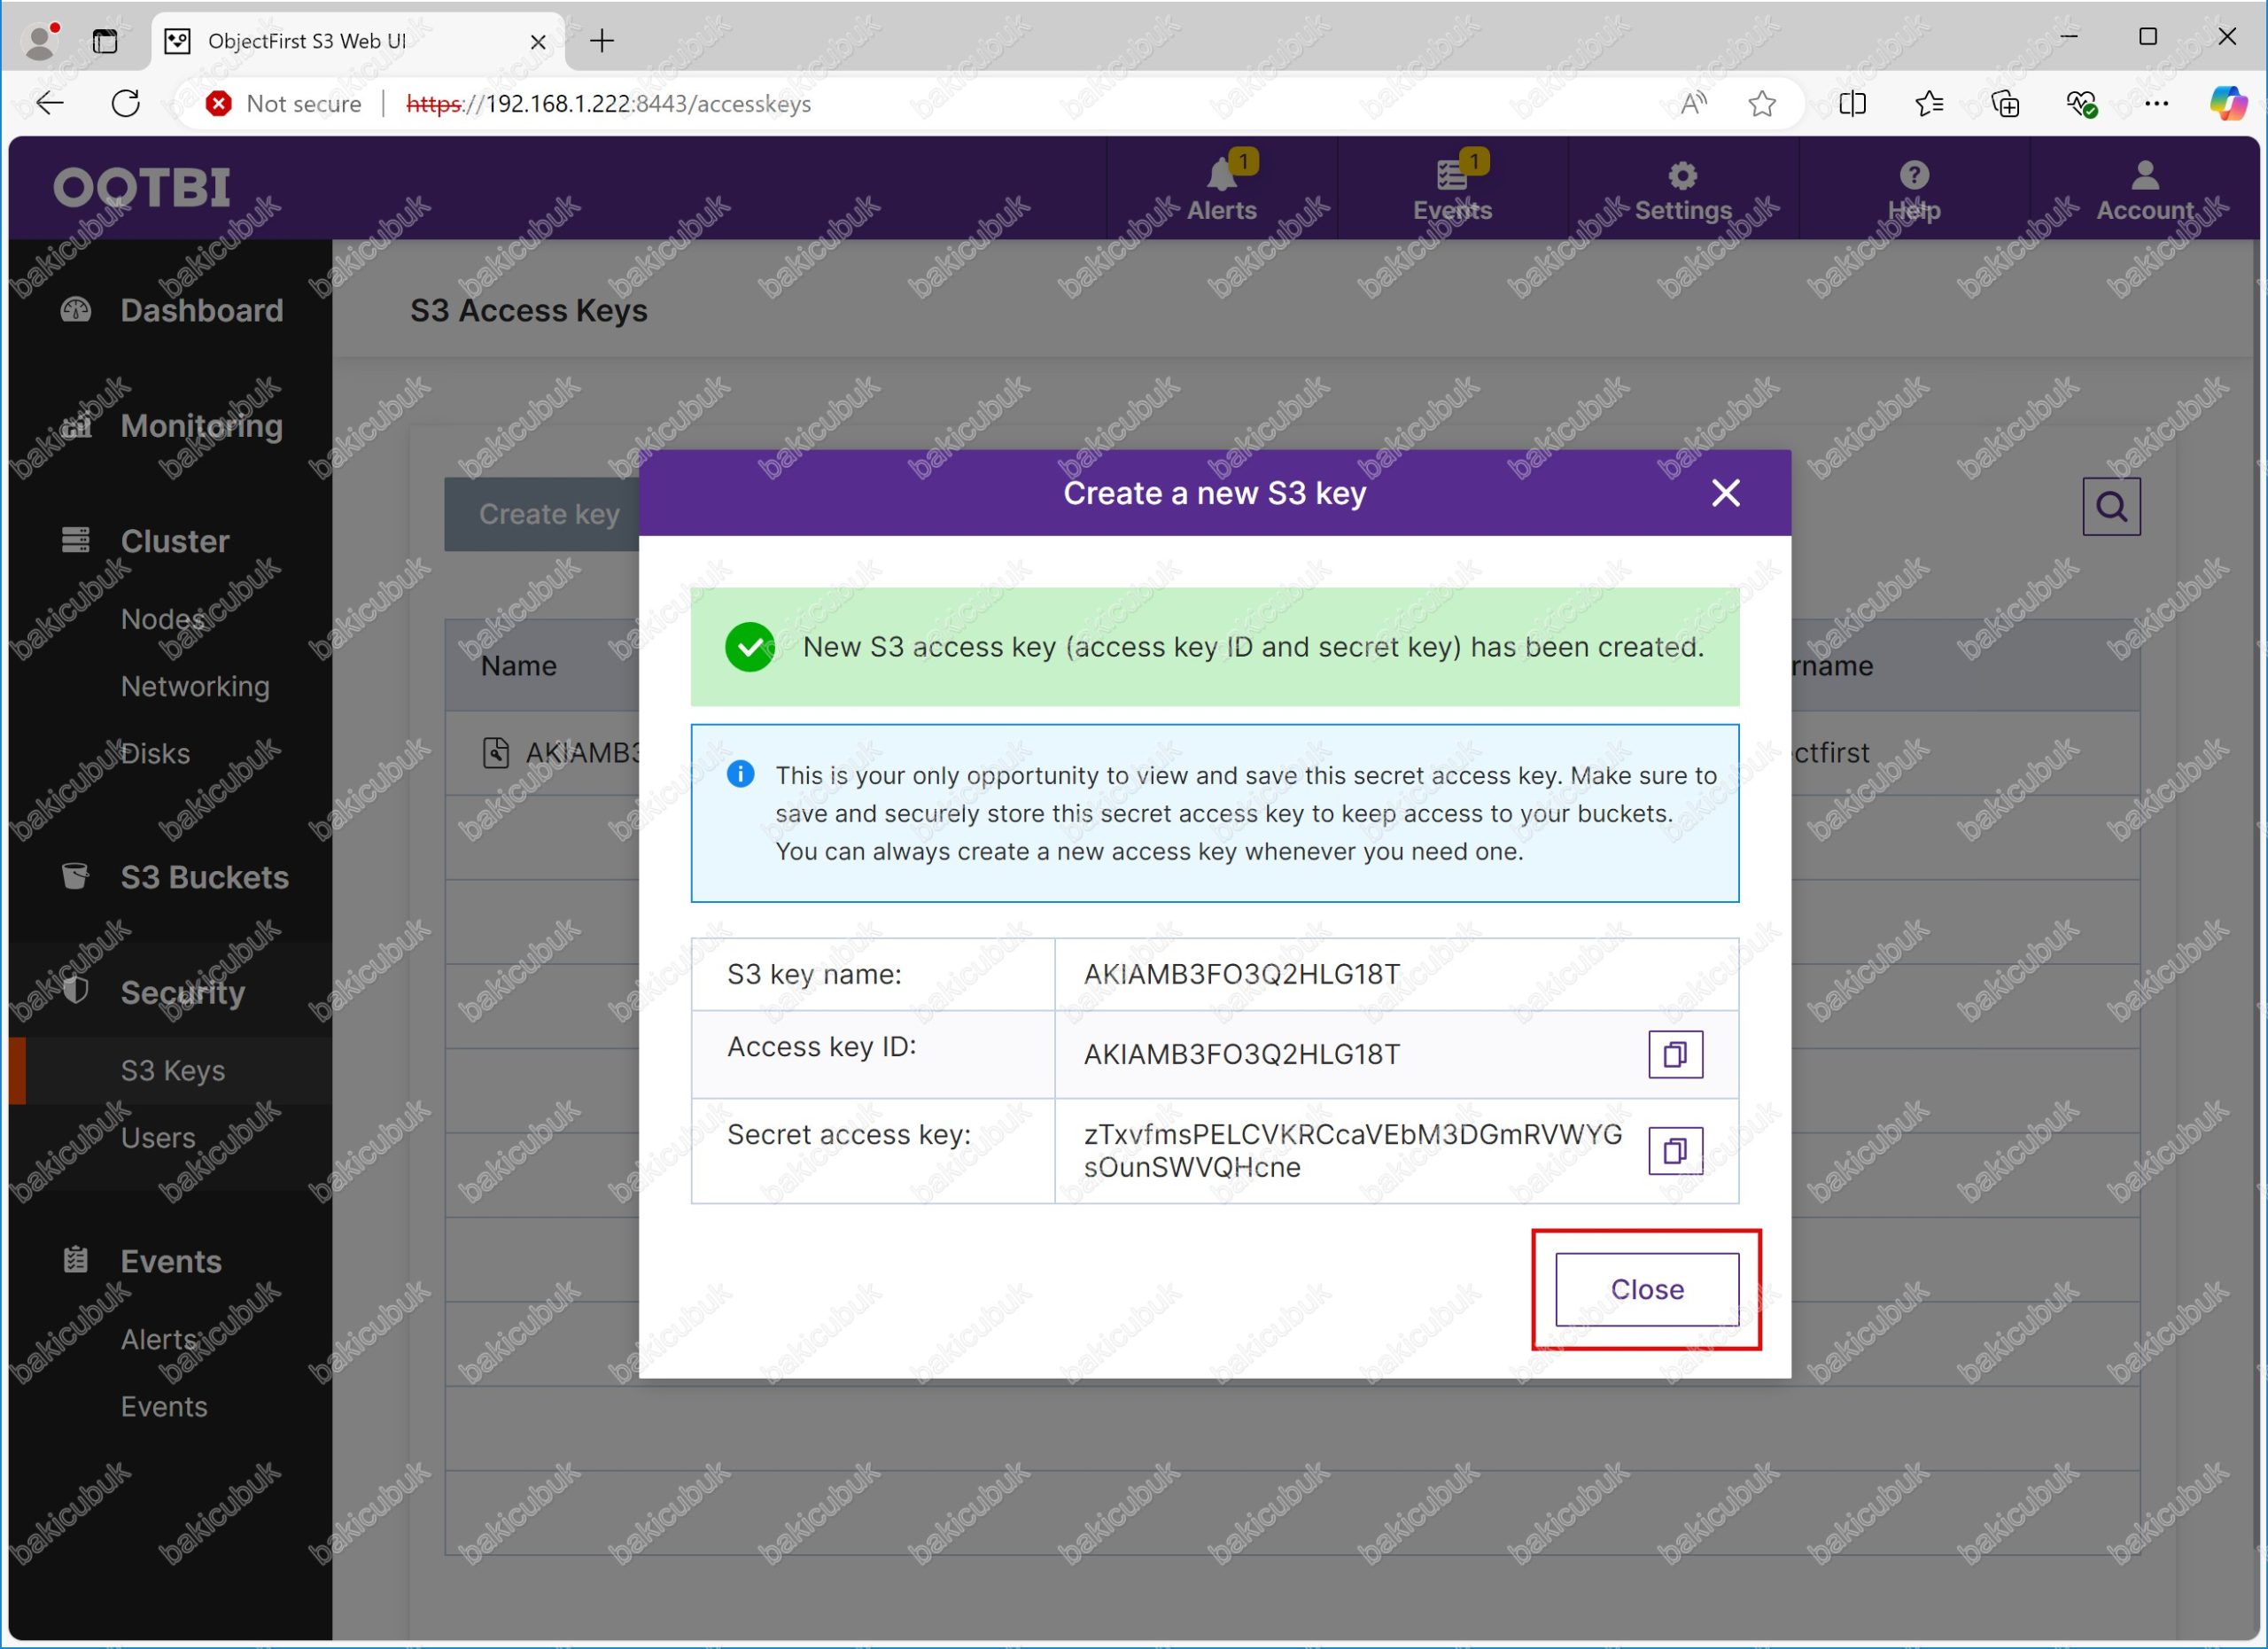The height and width of the screenshot is (1649, 2268).
Task: Dismiss dialog with the X icon
Action: point(1725,493)
